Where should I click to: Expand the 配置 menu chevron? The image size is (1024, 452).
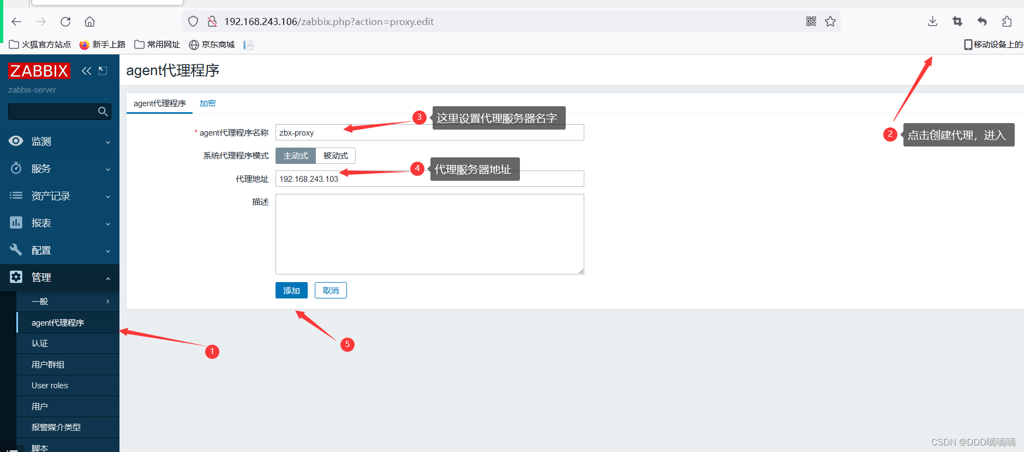tap(108, 251)
